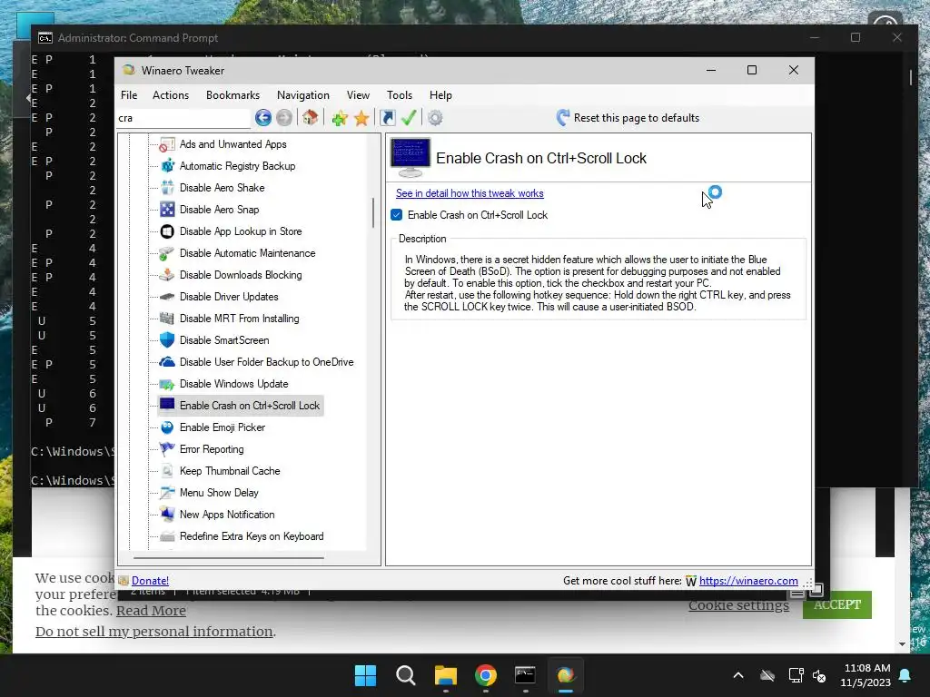Click Read More in cookie notice

[x=151, y=611]
